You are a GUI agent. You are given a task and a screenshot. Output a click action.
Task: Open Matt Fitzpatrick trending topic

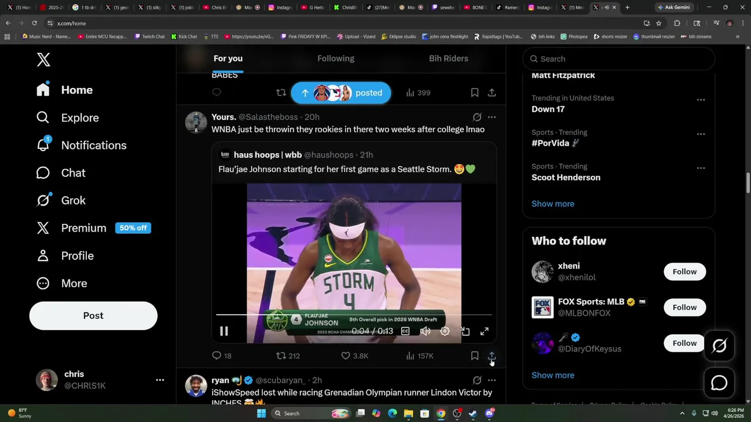(x=563, y=75)
